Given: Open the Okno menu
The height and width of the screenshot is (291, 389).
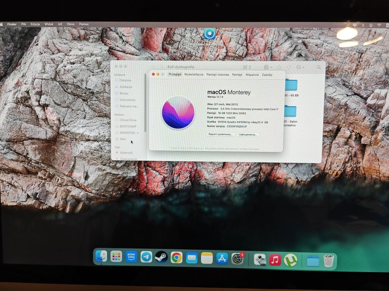Looking at the screenshot, I should (x=71, y=24).
